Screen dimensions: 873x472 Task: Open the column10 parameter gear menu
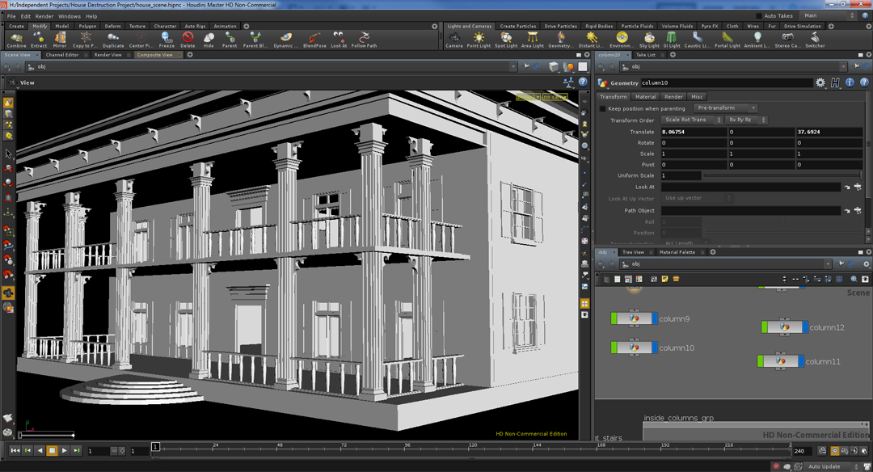click(x=820, y=82)
